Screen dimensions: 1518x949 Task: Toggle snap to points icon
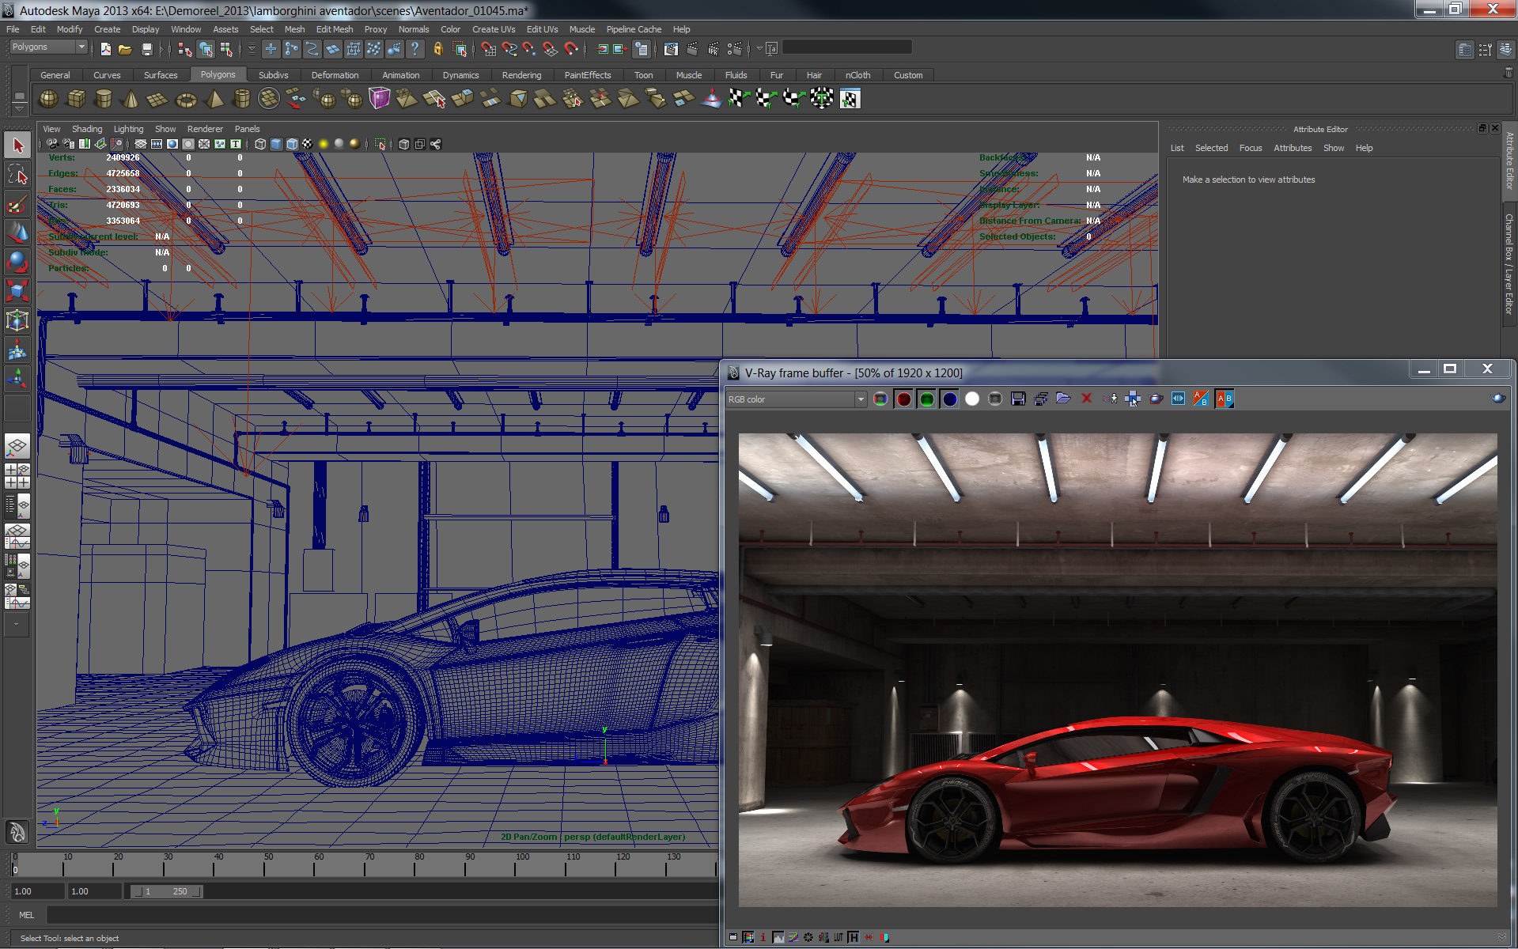[x=530, y=49]
